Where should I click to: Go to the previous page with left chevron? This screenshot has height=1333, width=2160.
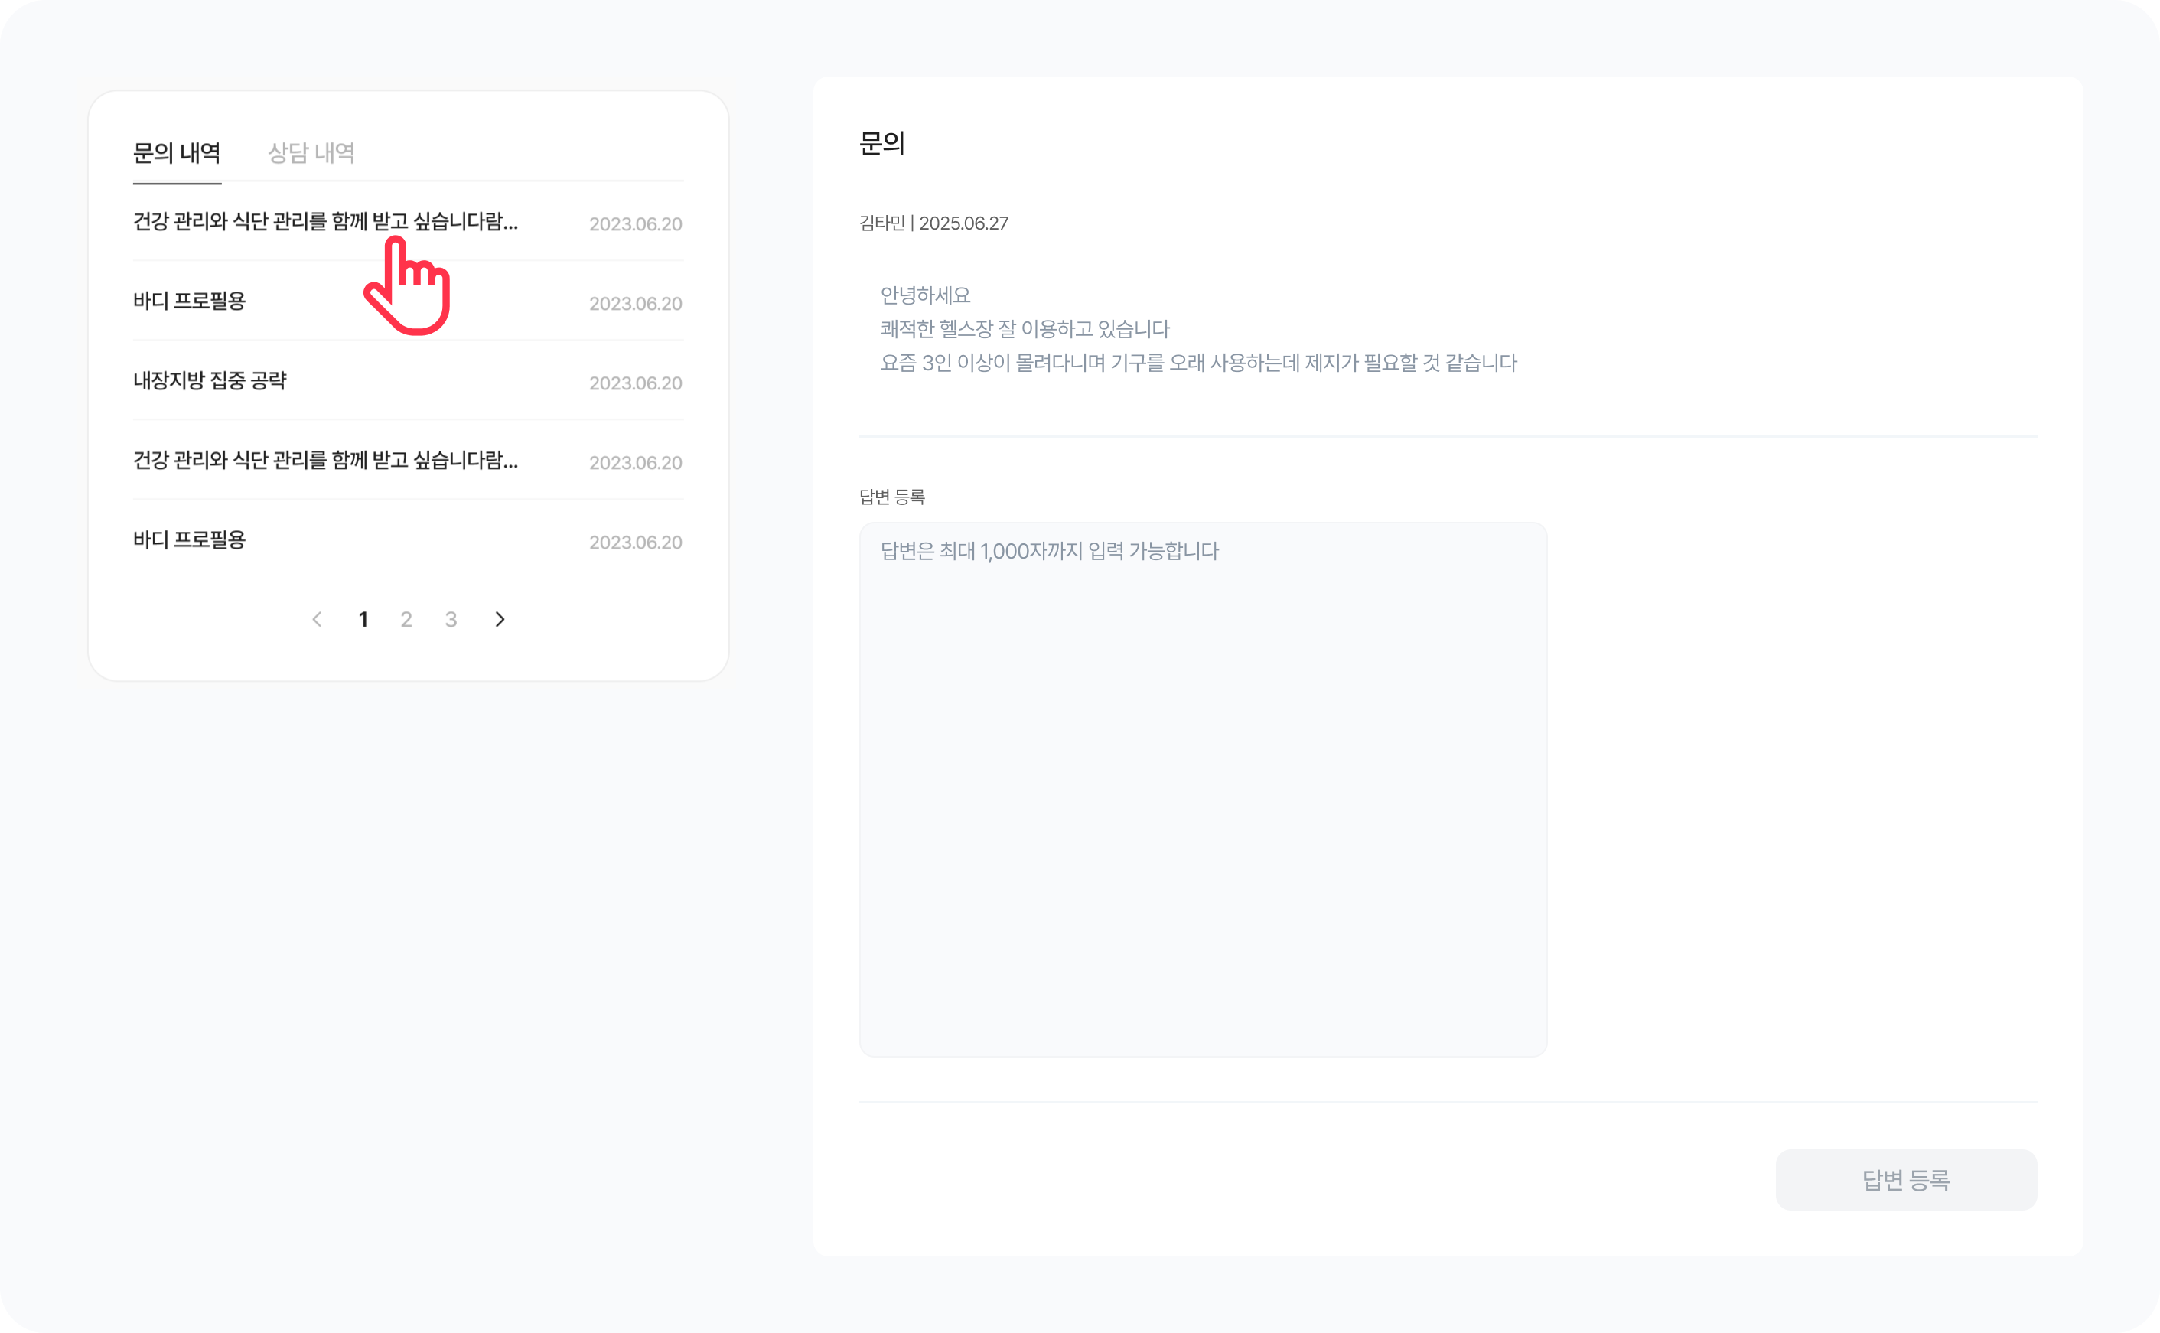pyautogui.click(x=318, y=620)
